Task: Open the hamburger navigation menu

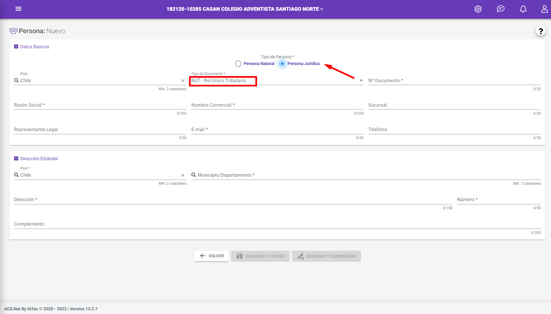Action: 18,9
